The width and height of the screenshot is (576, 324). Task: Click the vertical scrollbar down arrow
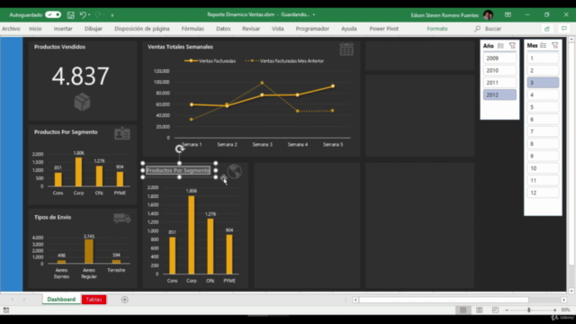[571, 291]
